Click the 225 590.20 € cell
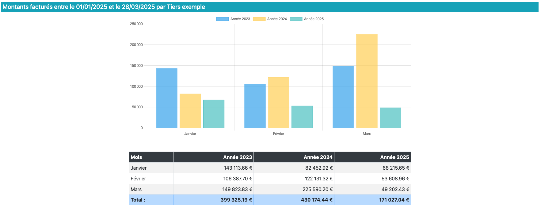Screen dimensions: 541x208 pos(317,189)
